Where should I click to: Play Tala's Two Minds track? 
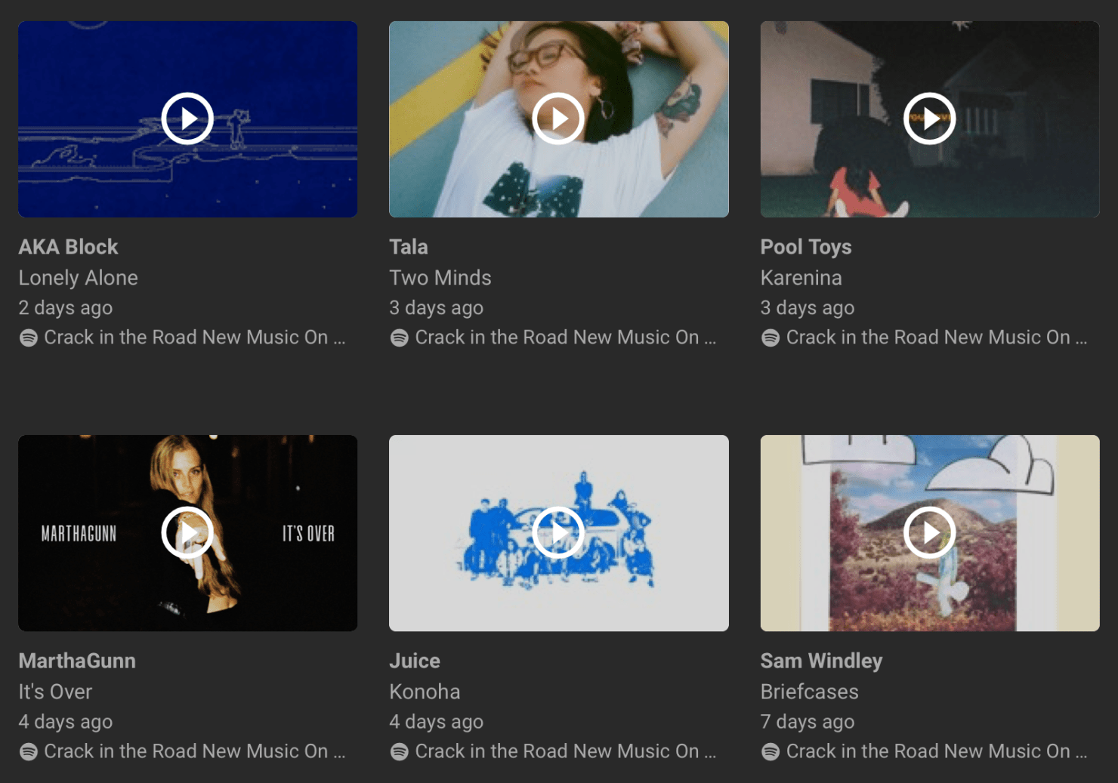click(x=558, y=119)
